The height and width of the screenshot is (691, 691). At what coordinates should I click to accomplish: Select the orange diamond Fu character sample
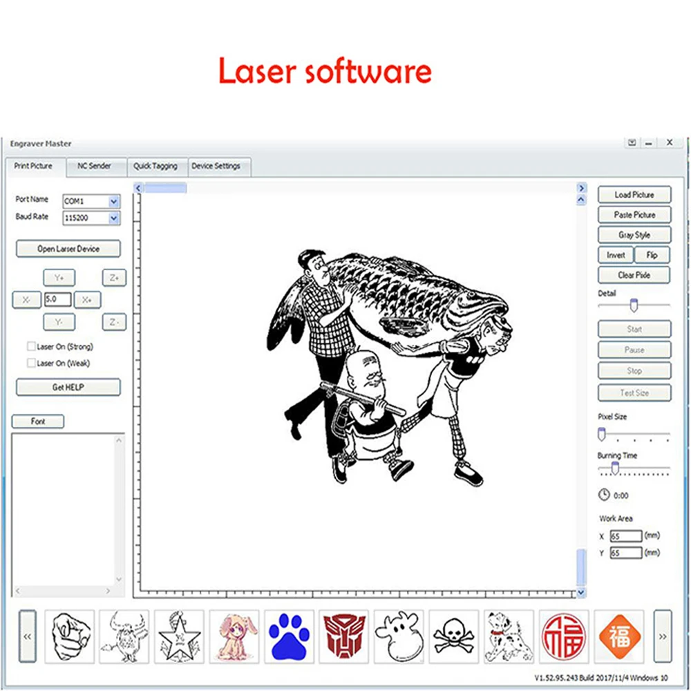pyautogui.click(x=618, y=636)
